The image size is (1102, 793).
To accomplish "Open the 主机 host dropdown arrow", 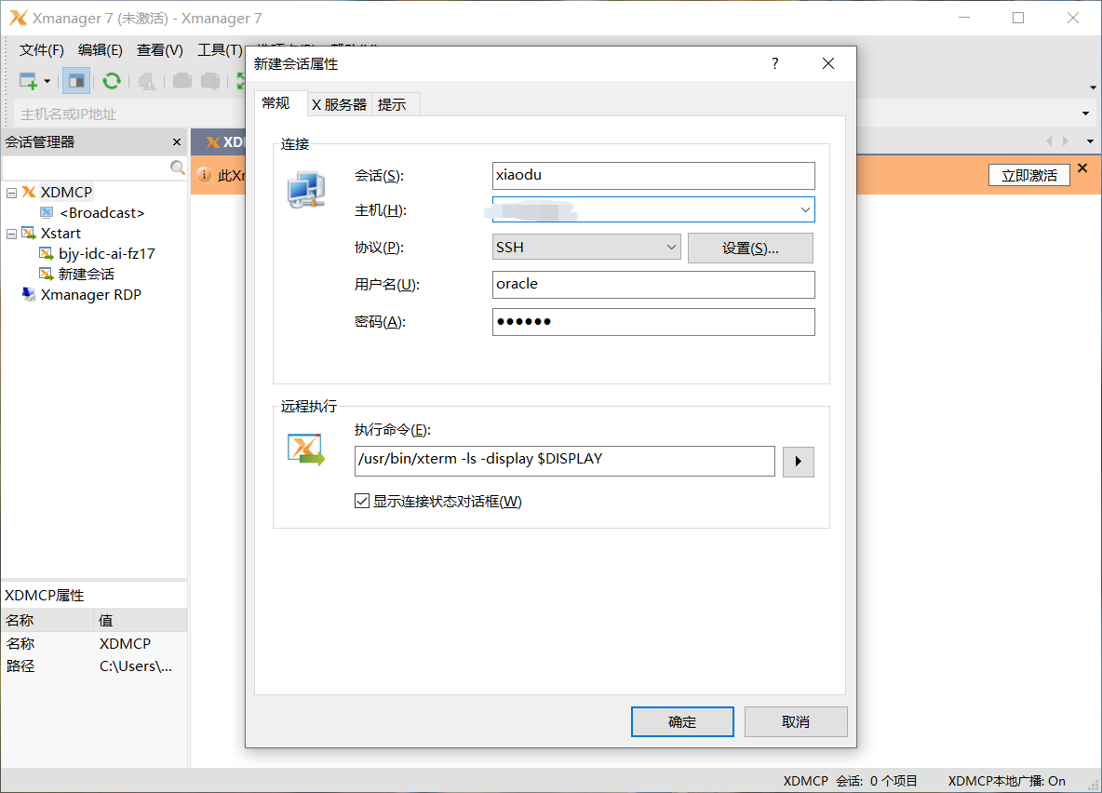I will [x=805, y=209].
